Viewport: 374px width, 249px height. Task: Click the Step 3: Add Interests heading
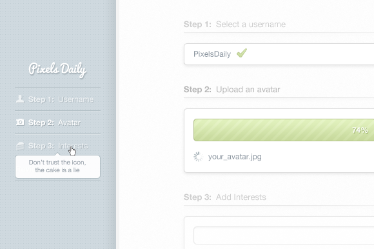click(x=225, y=197)
